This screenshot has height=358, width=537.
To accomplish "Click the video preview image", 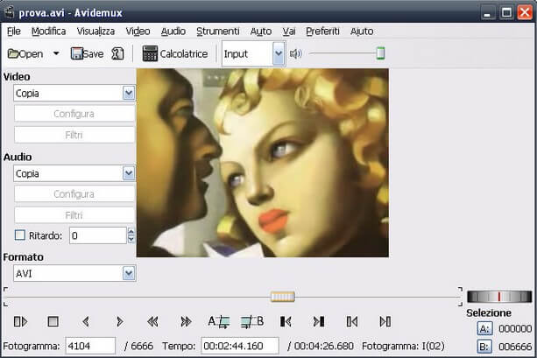I will click(x=262, y=163).
